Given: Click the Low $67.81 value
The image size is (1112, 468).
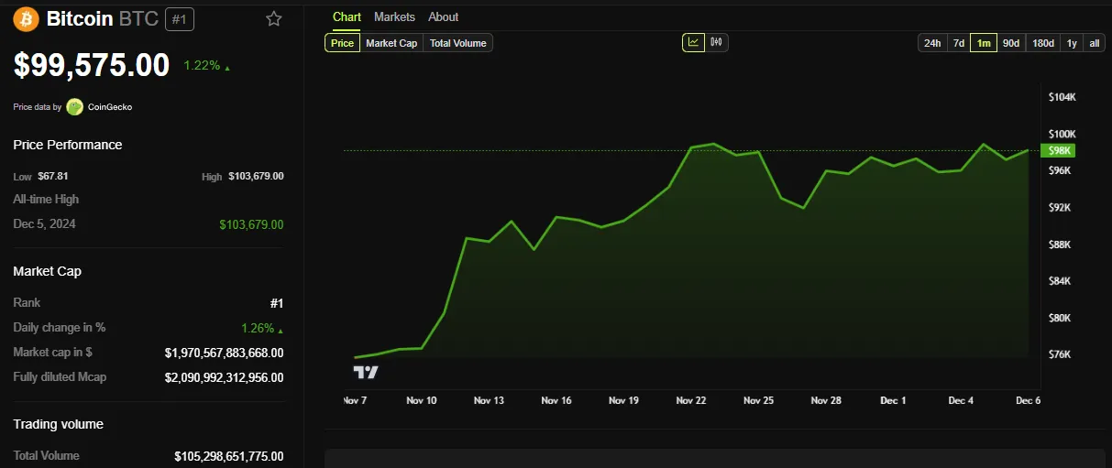Looking at the screenshot, I should (x=53, y=176).
